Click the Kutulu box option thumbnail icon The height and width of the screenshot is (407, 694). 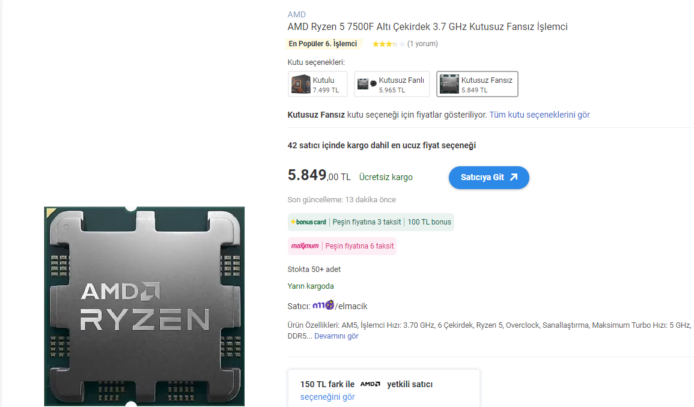tap(300, 84)
